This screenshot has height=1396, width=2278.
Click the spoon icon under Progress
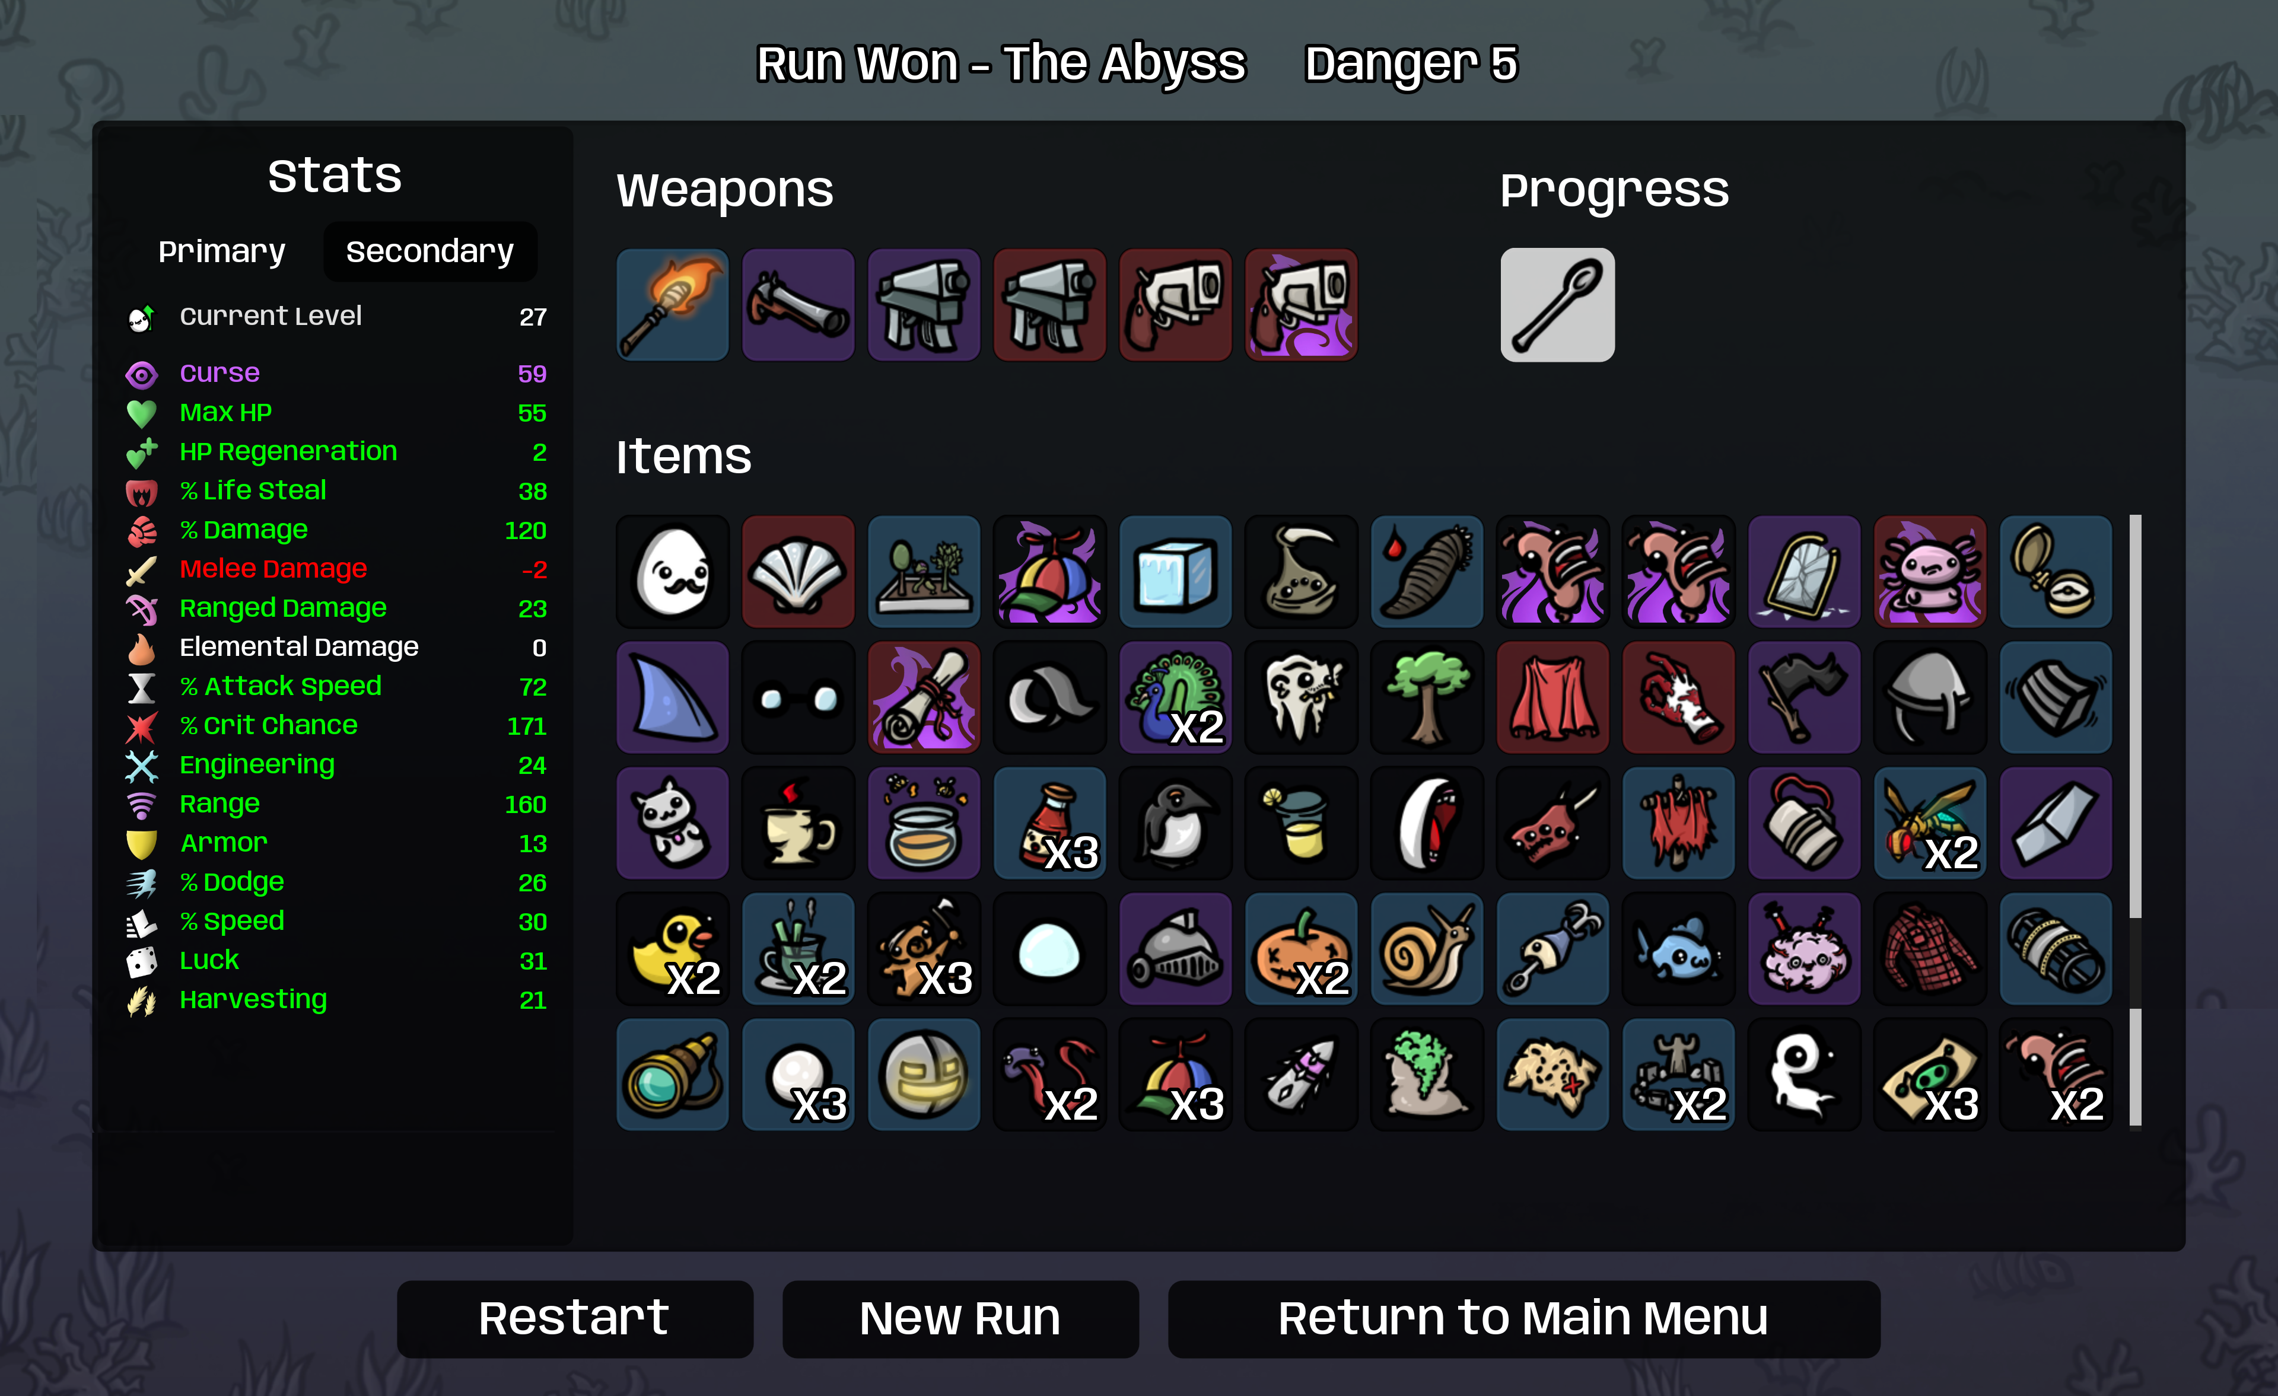(x=1557, y=304)
